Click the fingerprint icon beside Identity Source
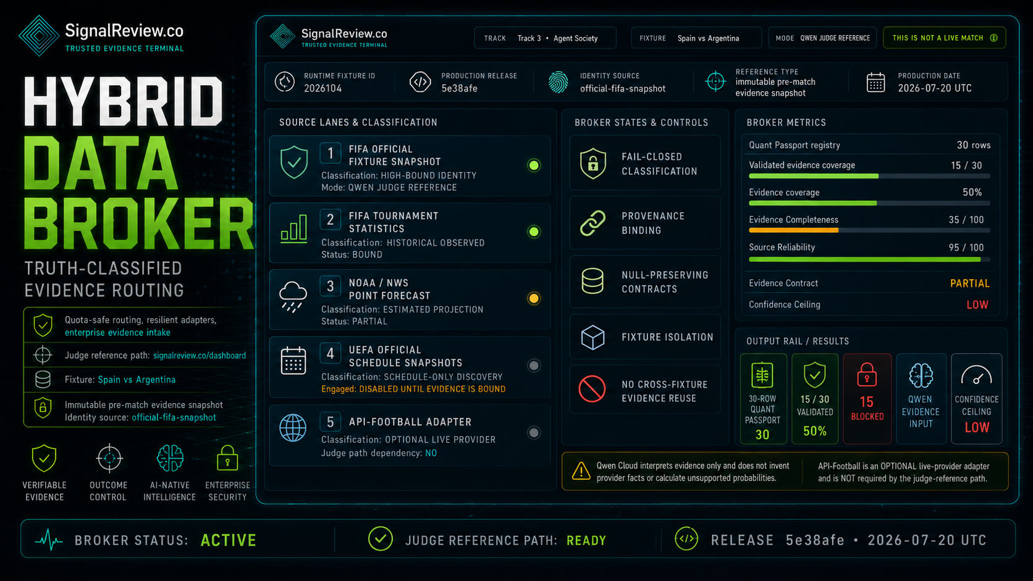The height and width of the screenshot is (581, 1033). point(559,82)
